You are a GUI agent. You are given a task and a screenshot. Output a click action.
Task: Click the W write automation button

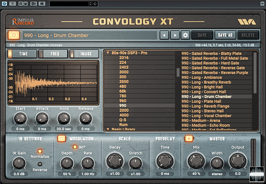[26, 3]
